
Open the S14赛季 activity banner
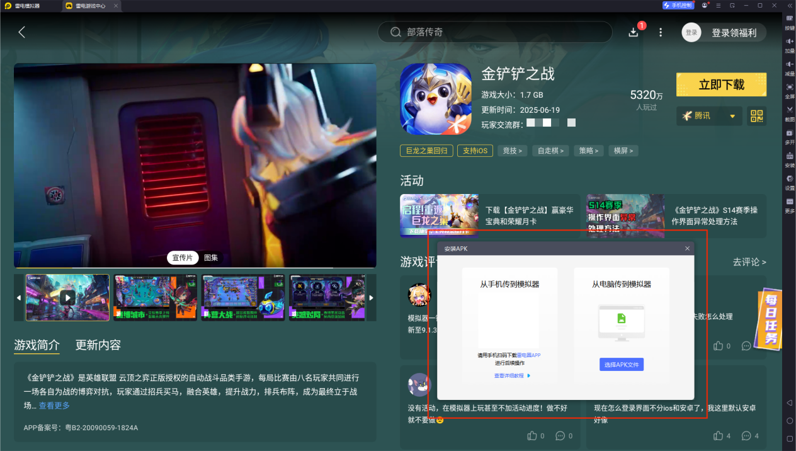click(625, 216)
